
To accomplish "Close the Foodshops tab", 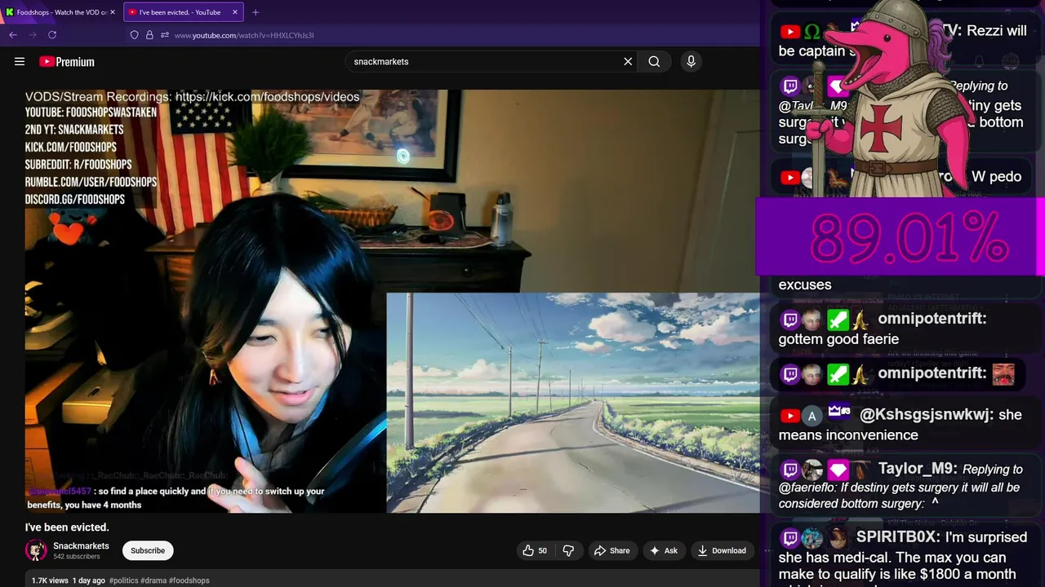I will coord(113,12).
